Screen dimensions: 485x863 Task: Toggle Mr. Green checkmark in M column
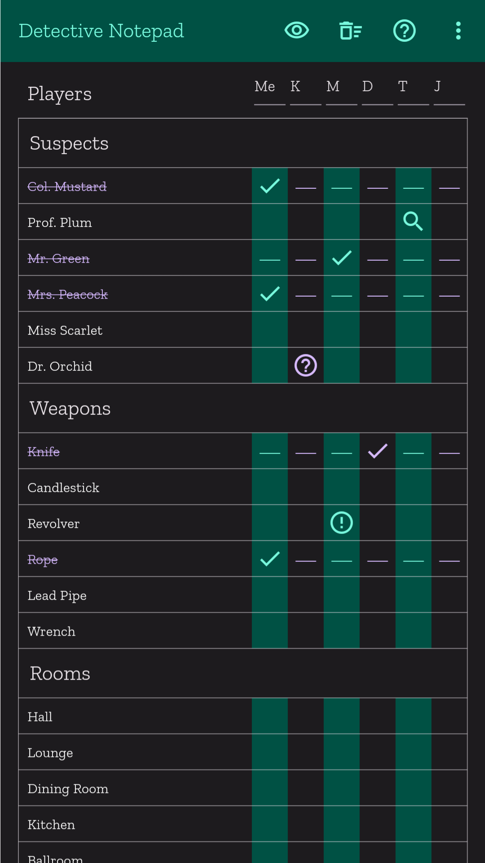342,258
